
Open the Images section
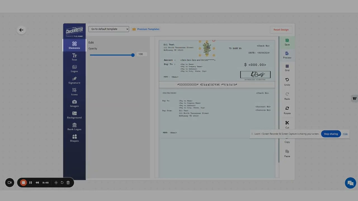[x=74, y=104]
